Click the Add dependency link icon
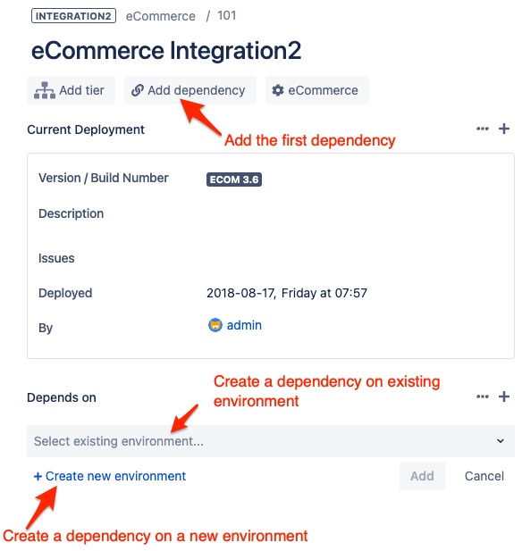Screen dimensions: 522x551 [x=137, y=90]
